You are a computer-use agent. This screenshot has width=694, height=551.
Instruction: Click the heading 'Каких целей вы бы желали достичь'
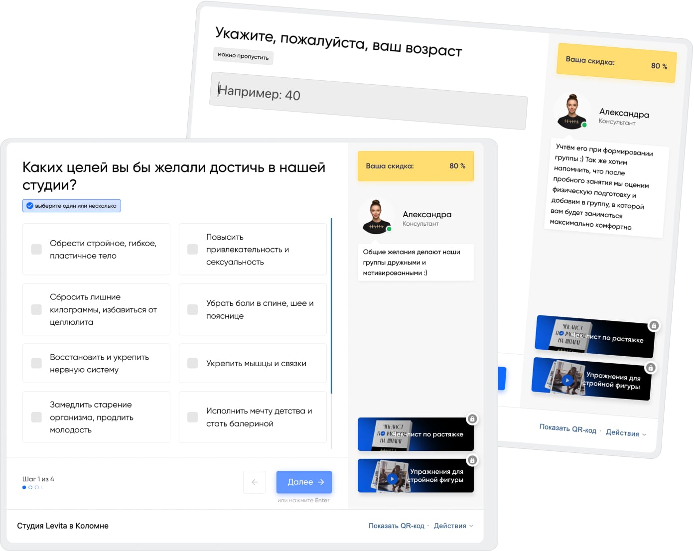pyautogui.click(x=174, y=176)
